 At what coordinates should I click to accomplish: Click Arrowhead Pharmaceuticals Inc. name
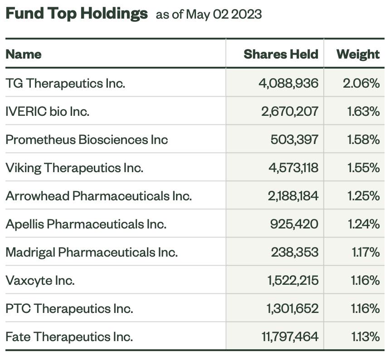point(98,196)
